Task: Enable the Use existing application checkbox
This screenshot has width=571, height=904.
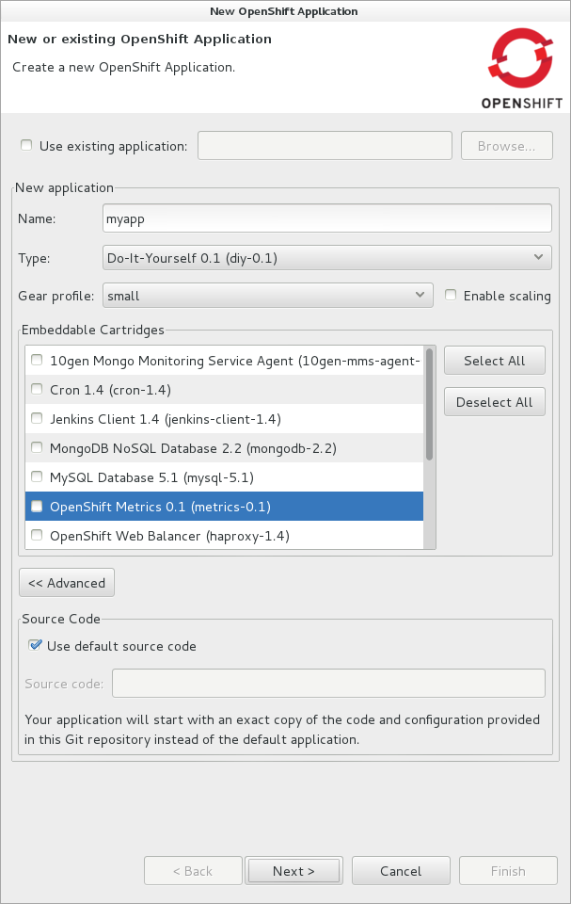Action: click(26, 146)
